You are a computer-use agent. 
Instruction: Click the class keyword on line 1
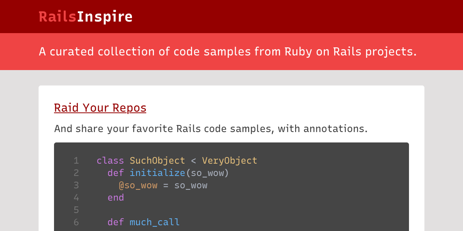click(110, 161)
